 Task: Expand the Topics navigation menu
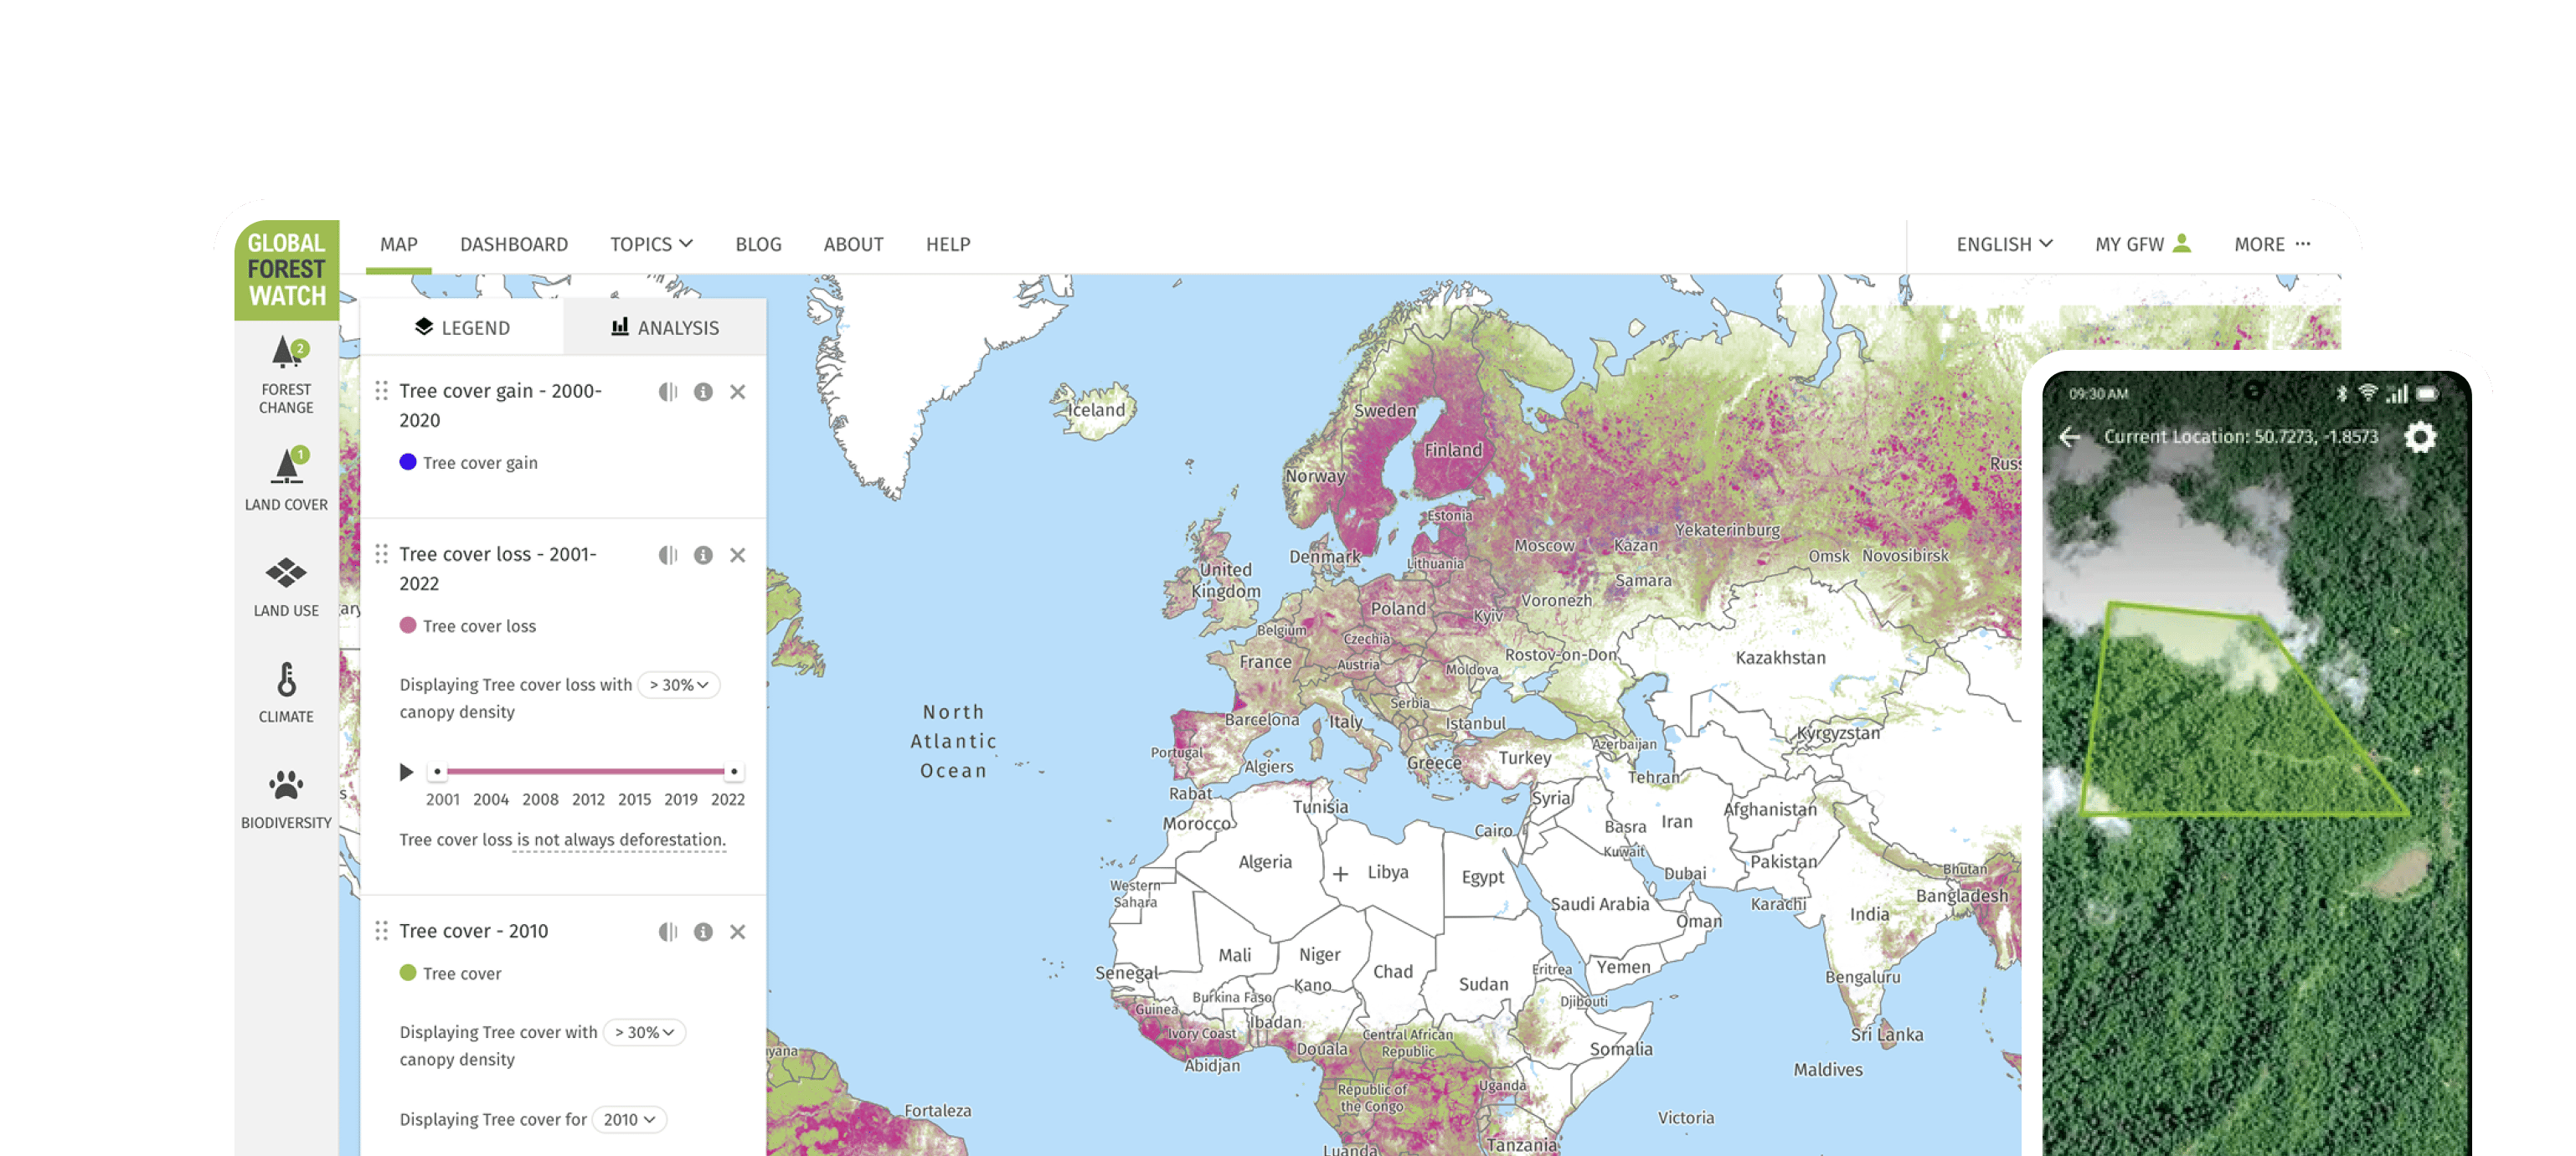coord(651,244)
